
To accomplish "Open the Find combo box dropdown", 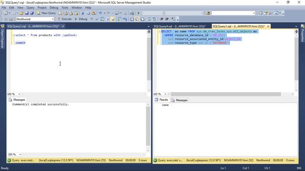I will point(254,13).
